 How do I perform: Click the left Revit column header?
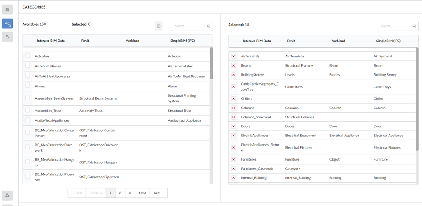[x=85, y=41]
